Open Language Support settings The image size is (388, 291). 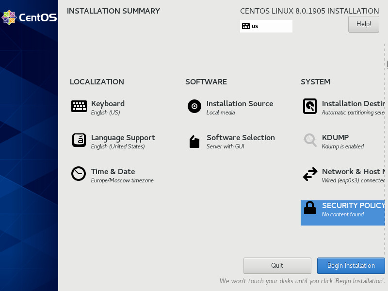coord(123,138)
